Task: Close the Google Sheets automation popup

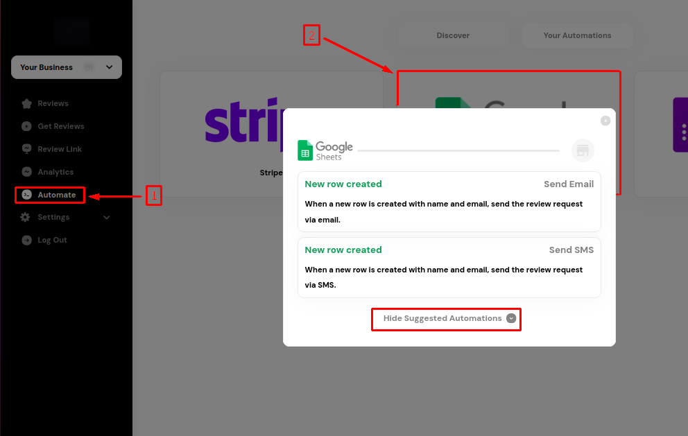Action: coord(605,121)
